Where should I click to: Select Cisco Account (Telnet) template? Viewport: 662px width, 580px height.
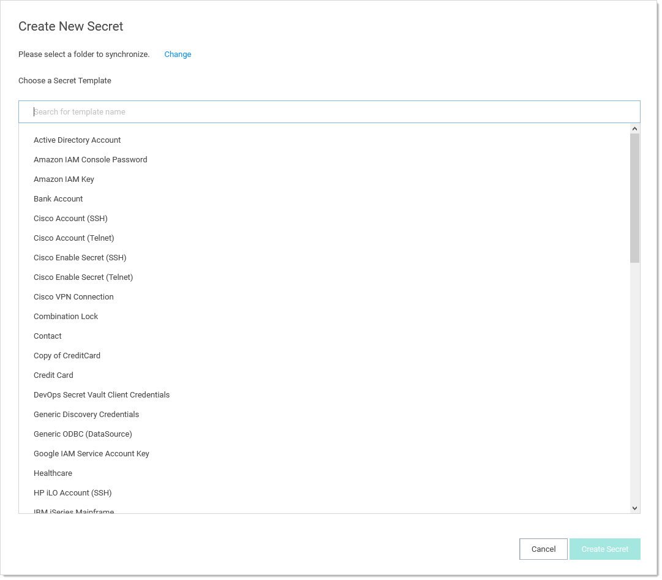pyautogui.click(x=74, y=238)
